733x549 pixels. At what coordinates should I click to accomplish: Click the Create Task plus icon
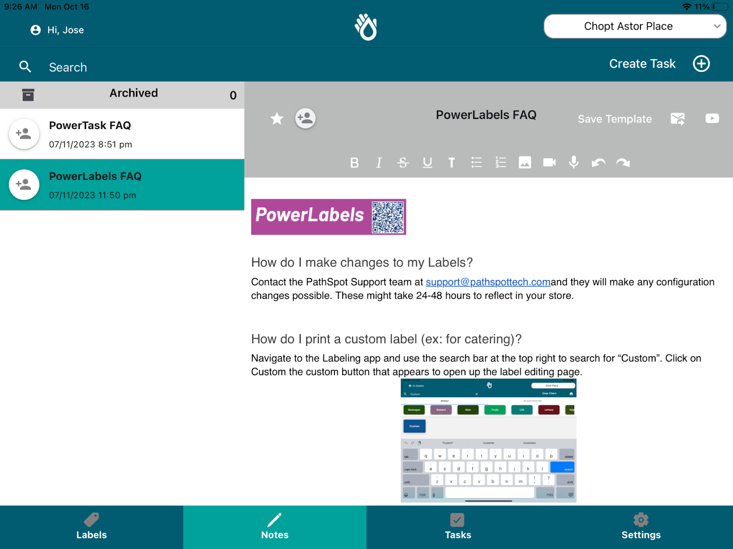pyautogui.click(x=701, y=64)
